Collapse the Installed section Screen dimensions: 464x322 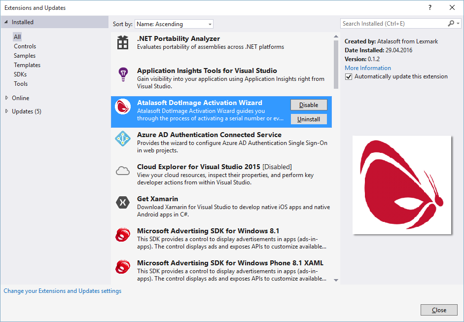click(6, 22)
